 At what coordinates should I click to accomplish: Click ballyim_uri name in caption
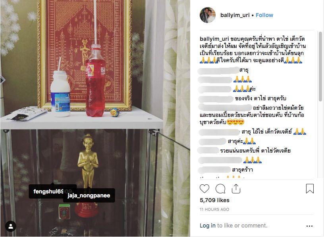tap(214, 39)
